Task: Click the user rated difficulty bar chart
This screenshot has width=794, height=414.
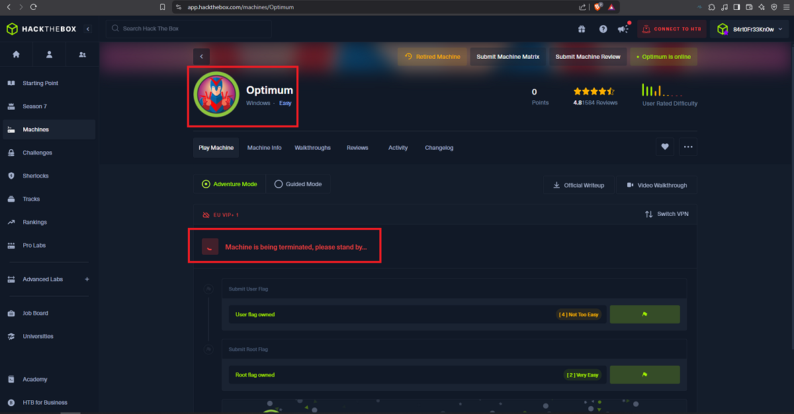Action: pos(662,90)
